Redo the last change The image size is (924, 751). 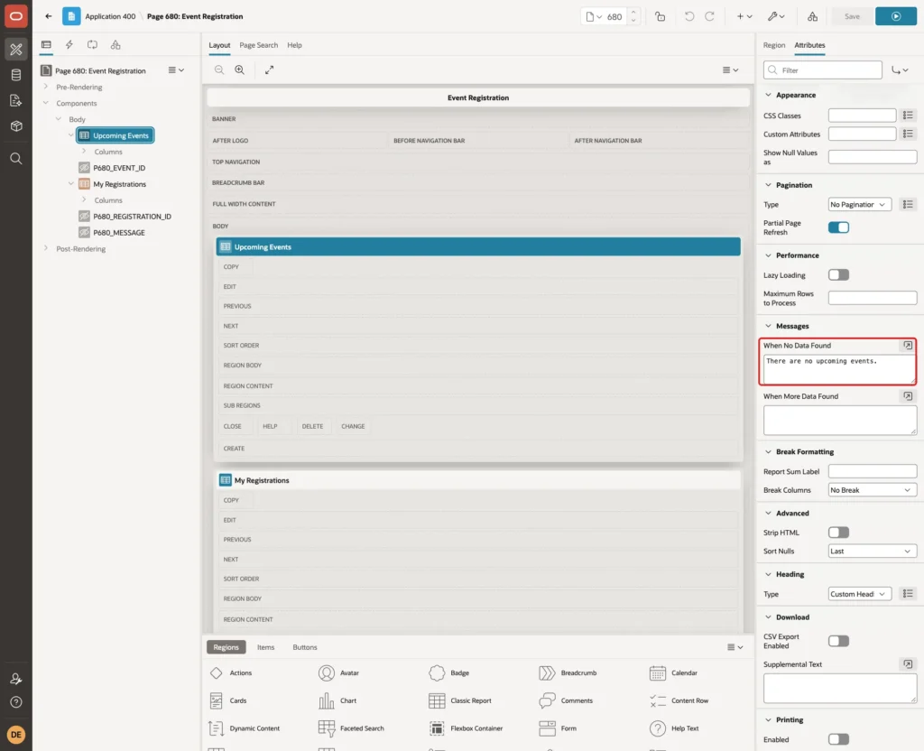click(709, 16)
